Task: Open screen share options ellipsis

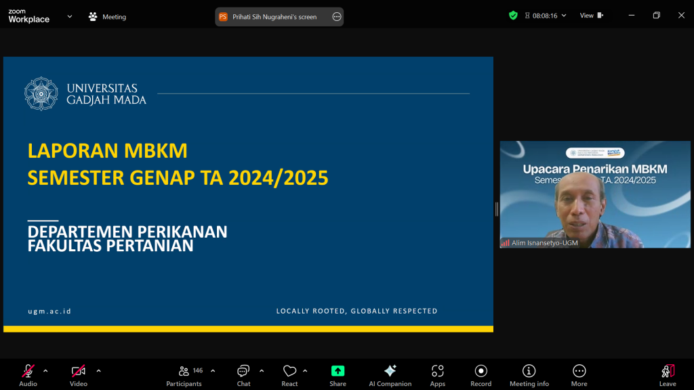Action: [337, 17]
